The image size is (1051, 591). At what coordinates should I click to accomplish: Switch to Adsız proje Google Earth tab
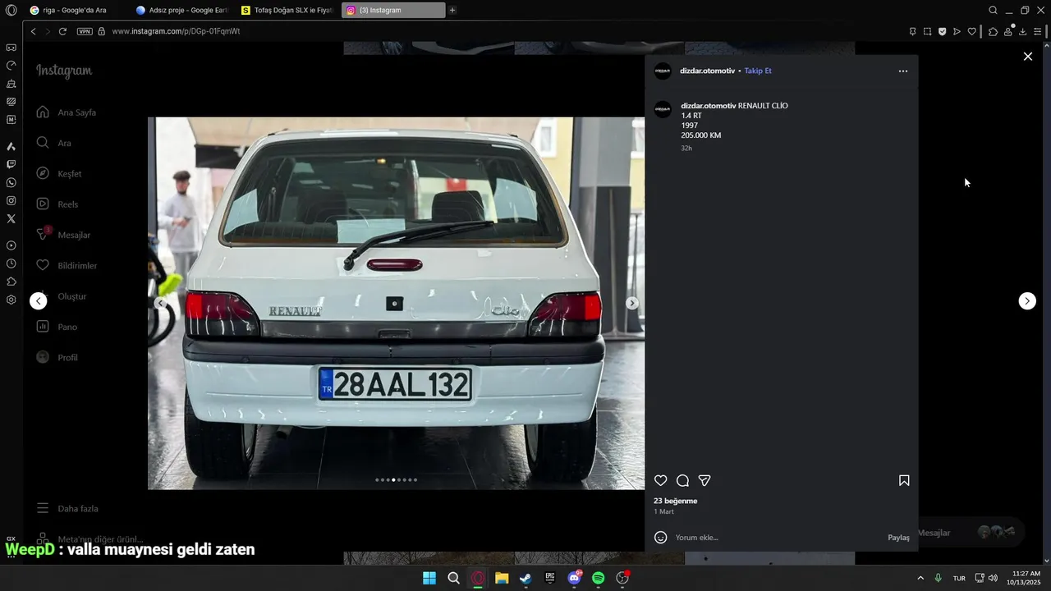tap(181, 10)
